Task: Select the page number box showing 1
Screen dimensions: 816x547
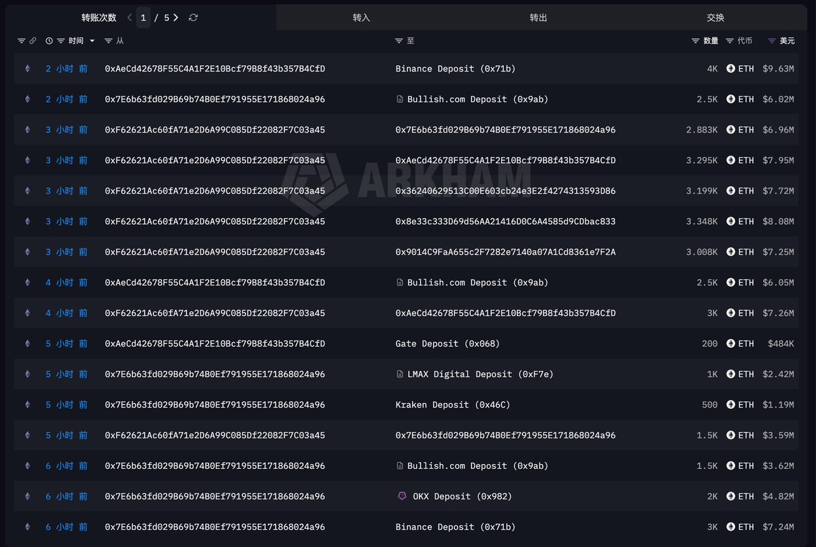Action: 143,18
